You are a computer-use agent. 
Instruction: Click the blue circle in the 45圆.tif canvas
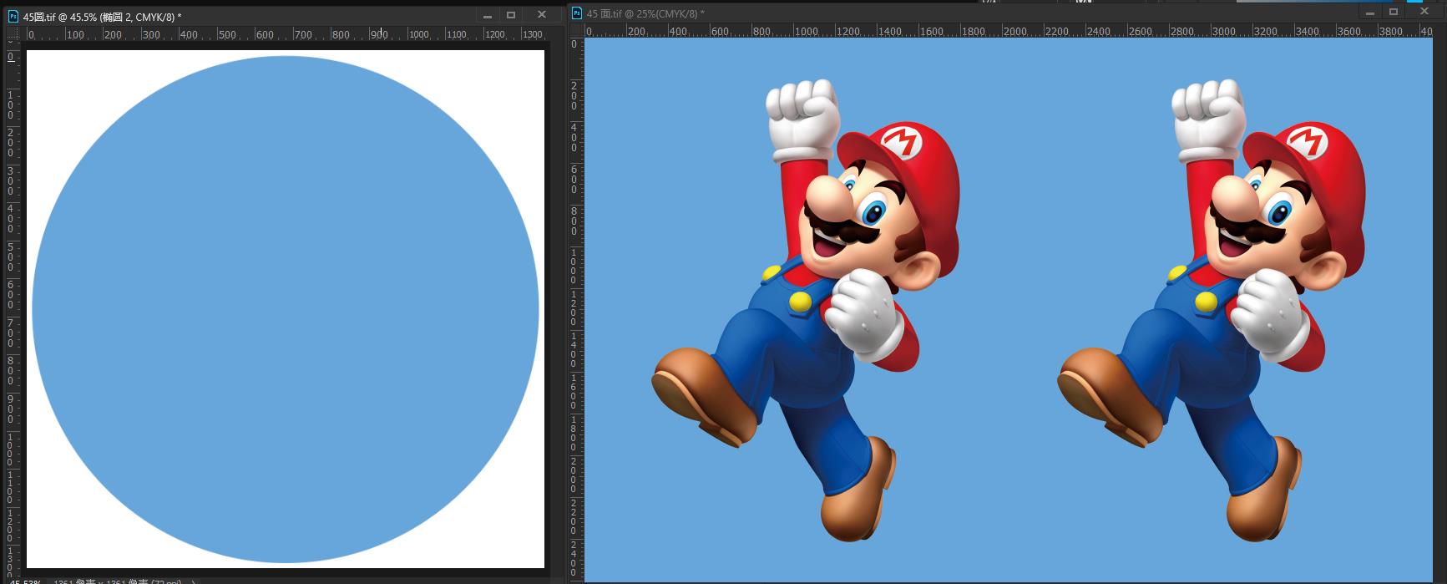(x=286, y=309)
